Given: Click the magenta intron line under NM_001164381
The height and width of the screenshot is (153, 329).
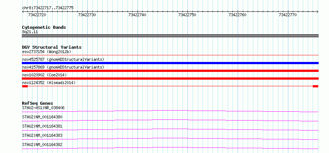Looking at the screenshot, I should [x=170, y=129].
